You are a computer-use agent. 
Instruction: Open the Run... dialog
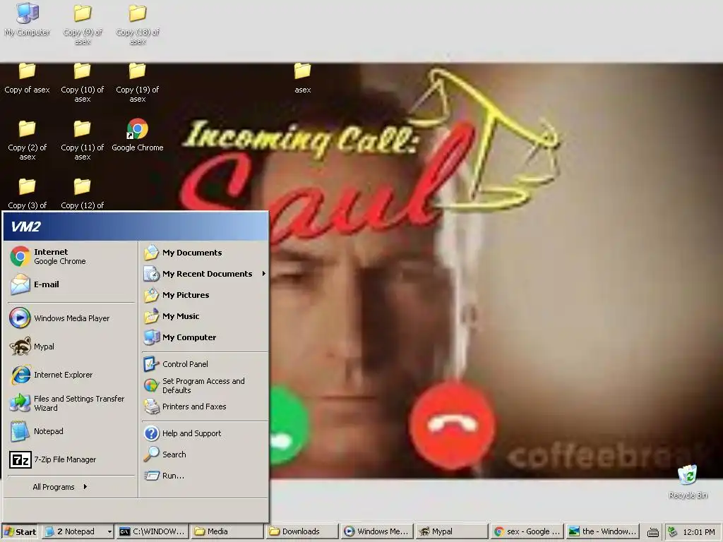[x=204, y=476]
